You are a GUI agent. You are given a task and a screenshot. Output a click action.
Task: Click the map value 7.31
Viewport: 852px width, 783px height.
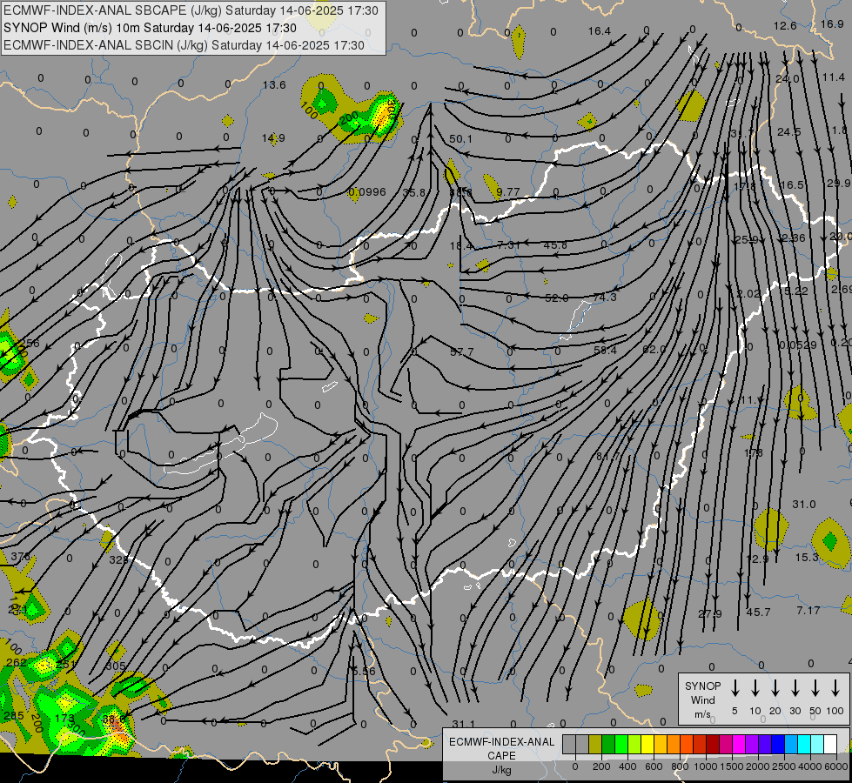[509, 245]
